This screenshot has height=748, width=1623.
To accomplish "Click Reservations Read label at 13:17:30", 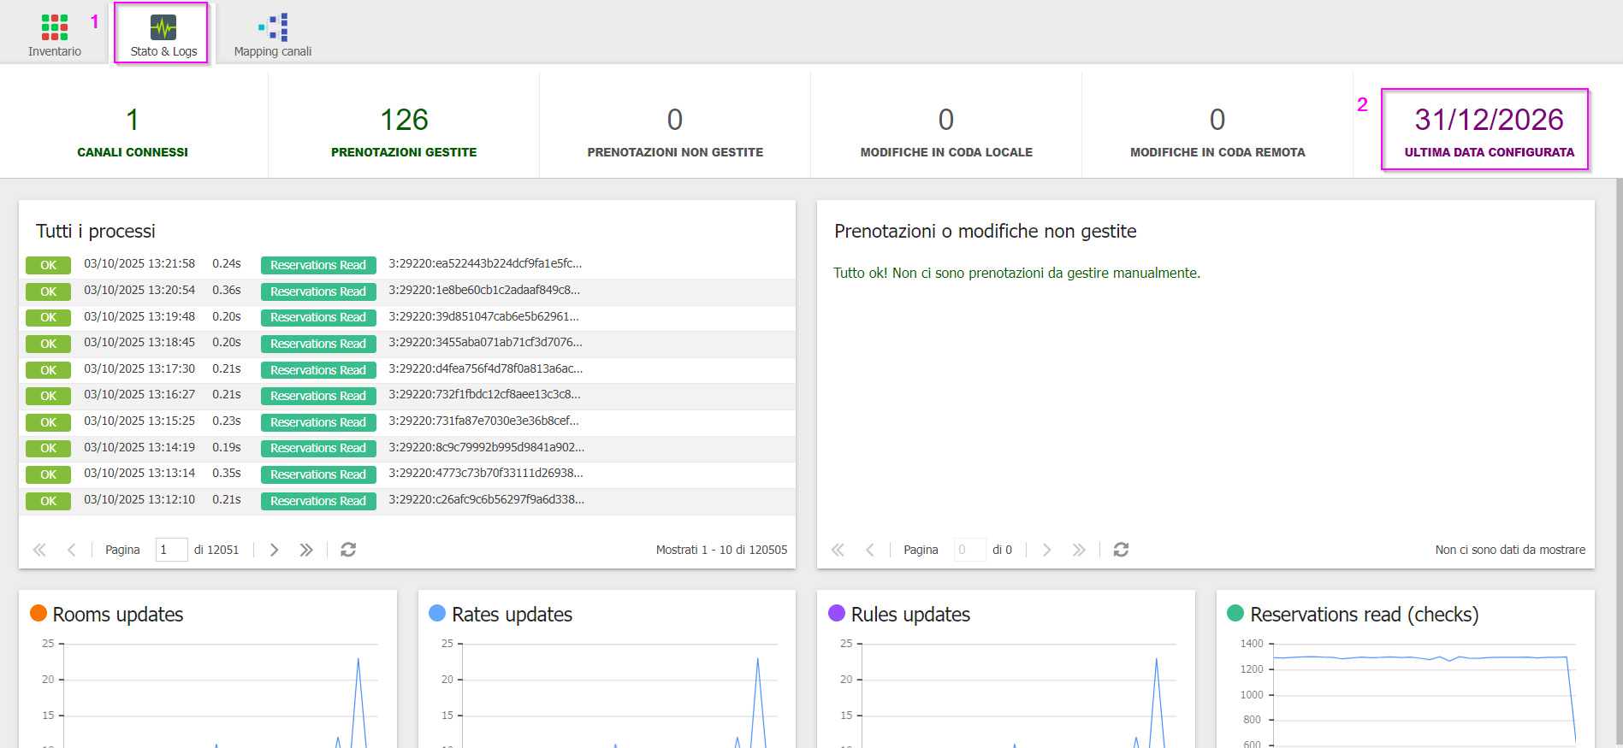I will click(x=318, y=370).
